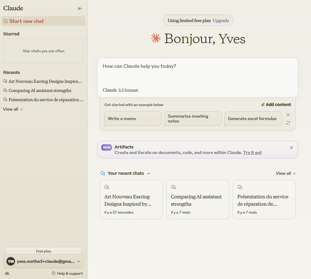Viewport: 311px width, 279px height.
Task: Choose the Generate excel formulas example
Action: click(x=253, y=119)
